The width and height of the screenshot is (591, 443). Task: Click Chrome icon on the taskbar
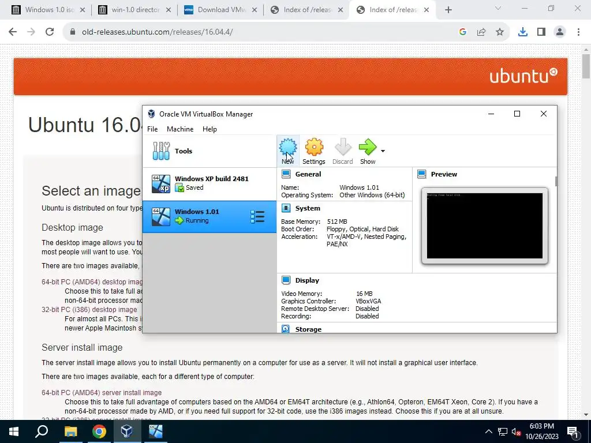click(99, 431)
